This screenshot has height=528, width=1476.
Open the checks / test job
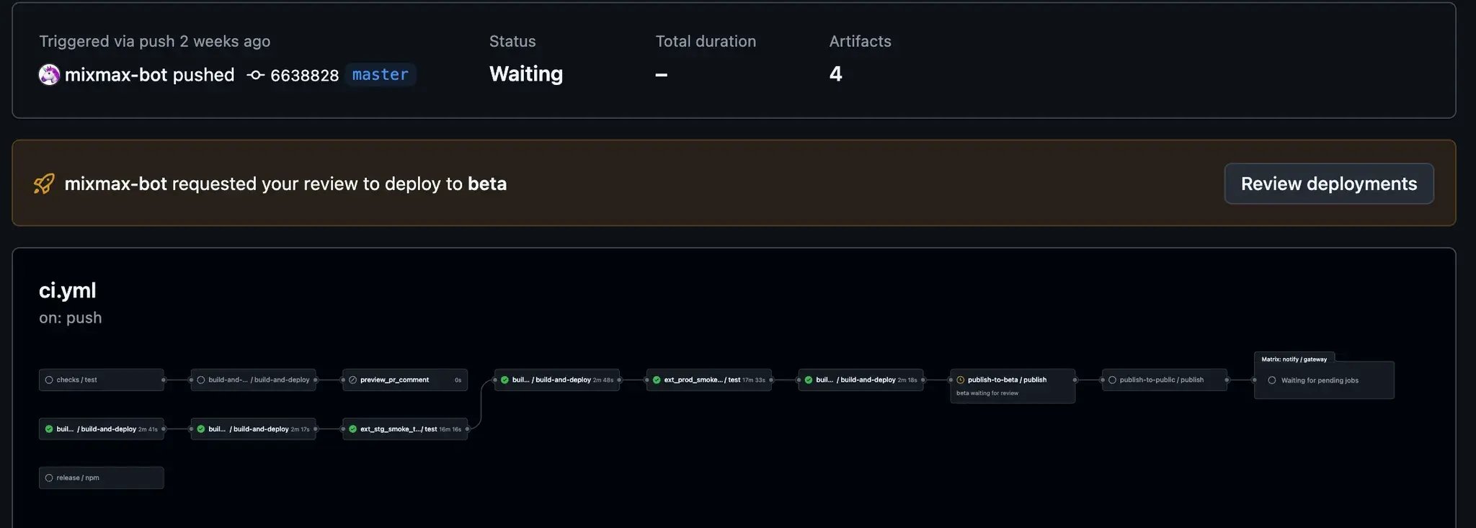click(x=102, y=380)
